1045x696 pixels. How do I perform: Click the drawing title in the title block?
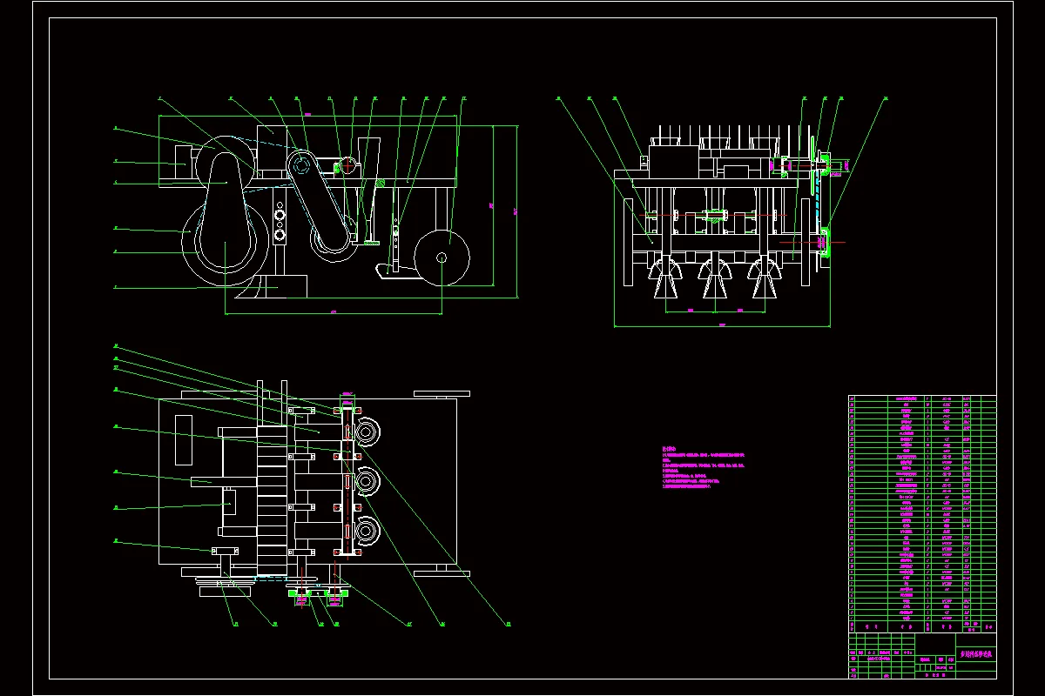coord(975,652)
